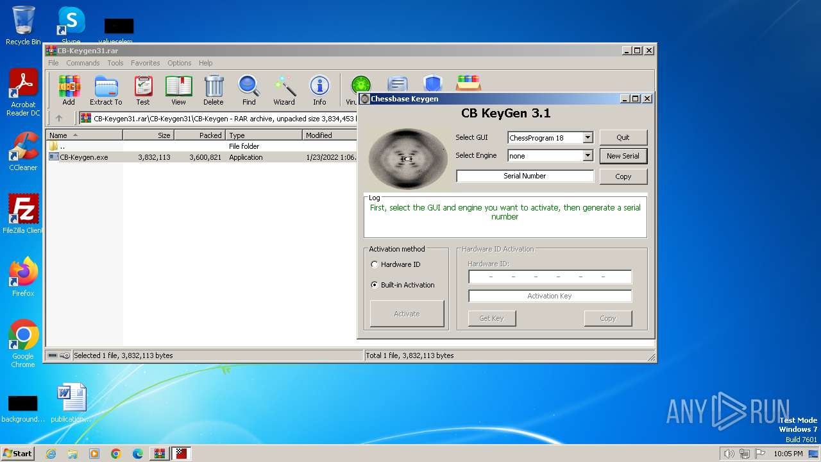Sort by the Packed column header
Image resolution: width=821 pixels, height=462 pixels.
[x=199, y=135]
